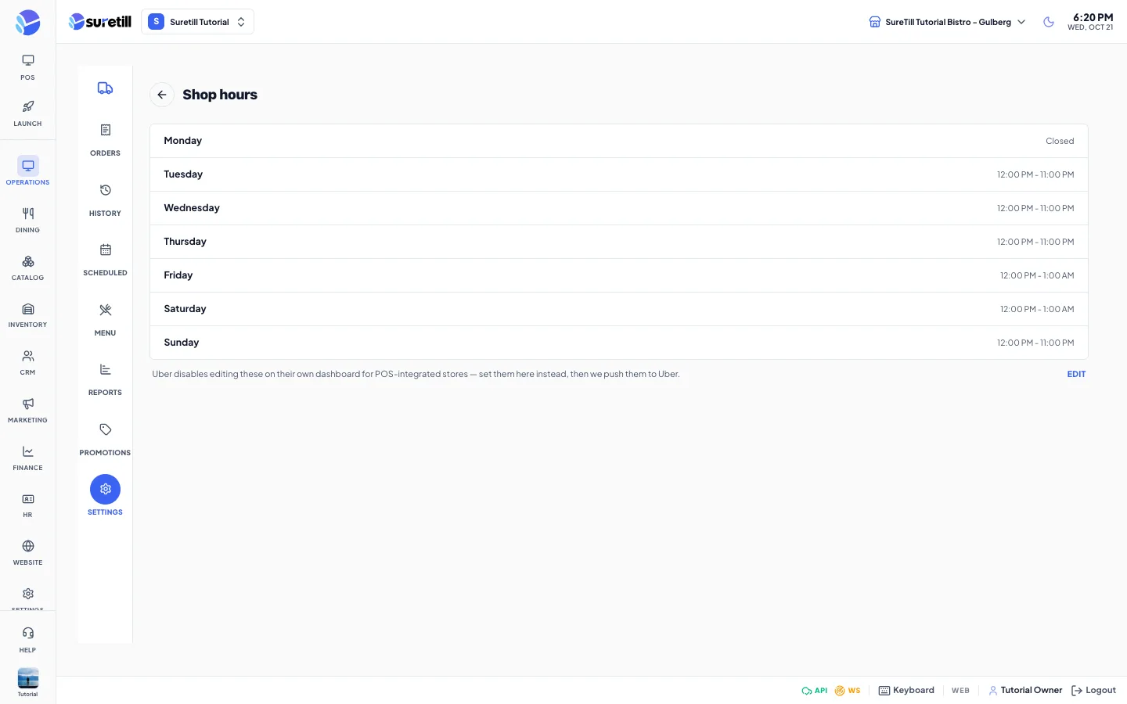Click the delivery truck icon
This screenshot has height=704, width=1127.
[x=105, y=88]
